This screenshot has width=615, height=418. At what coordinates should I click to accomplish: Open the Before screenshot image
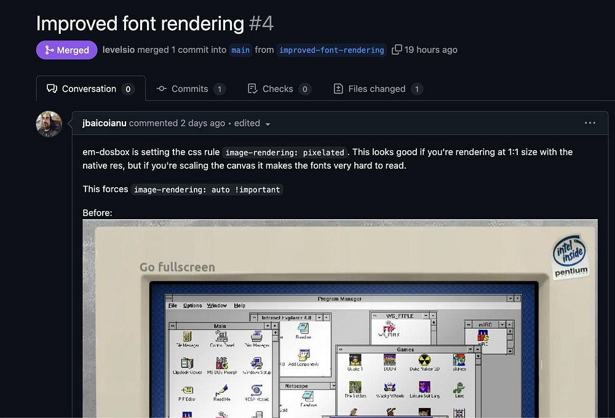[x=340, y=318]
